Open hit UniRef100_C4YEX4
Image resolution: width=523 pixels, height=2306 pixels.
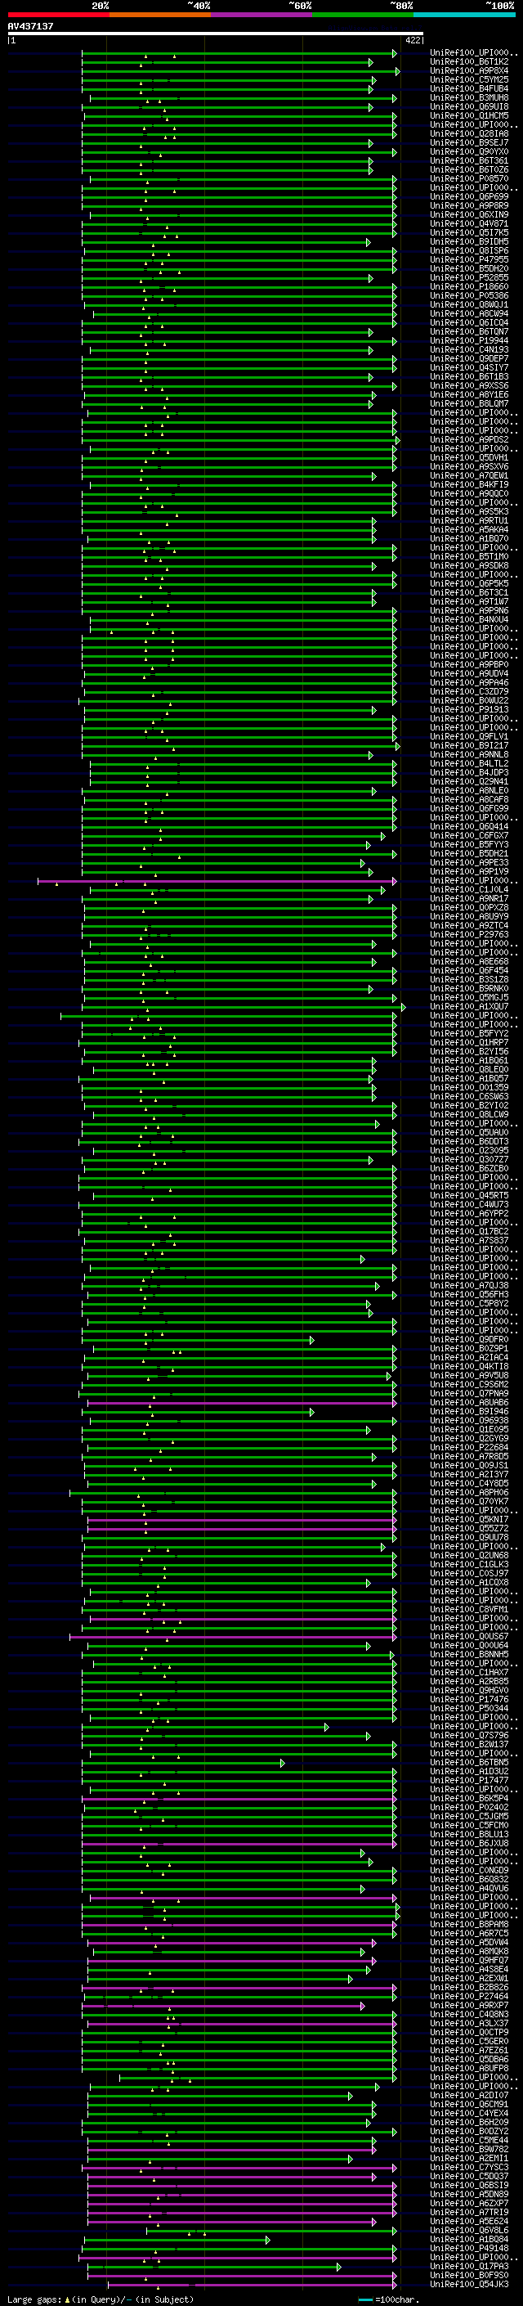click(x=469, y=2114)
